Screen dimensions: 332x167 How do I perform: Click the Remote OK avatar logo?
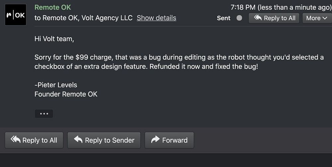[16, 15]
